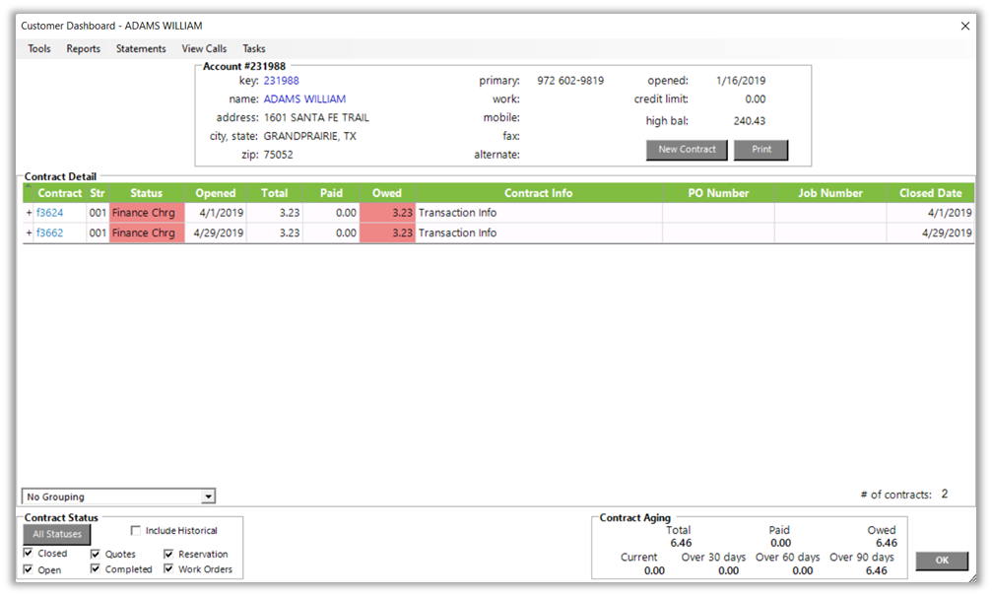
Task: Expand contract f3624 row with plus sign
Action: 29,213
